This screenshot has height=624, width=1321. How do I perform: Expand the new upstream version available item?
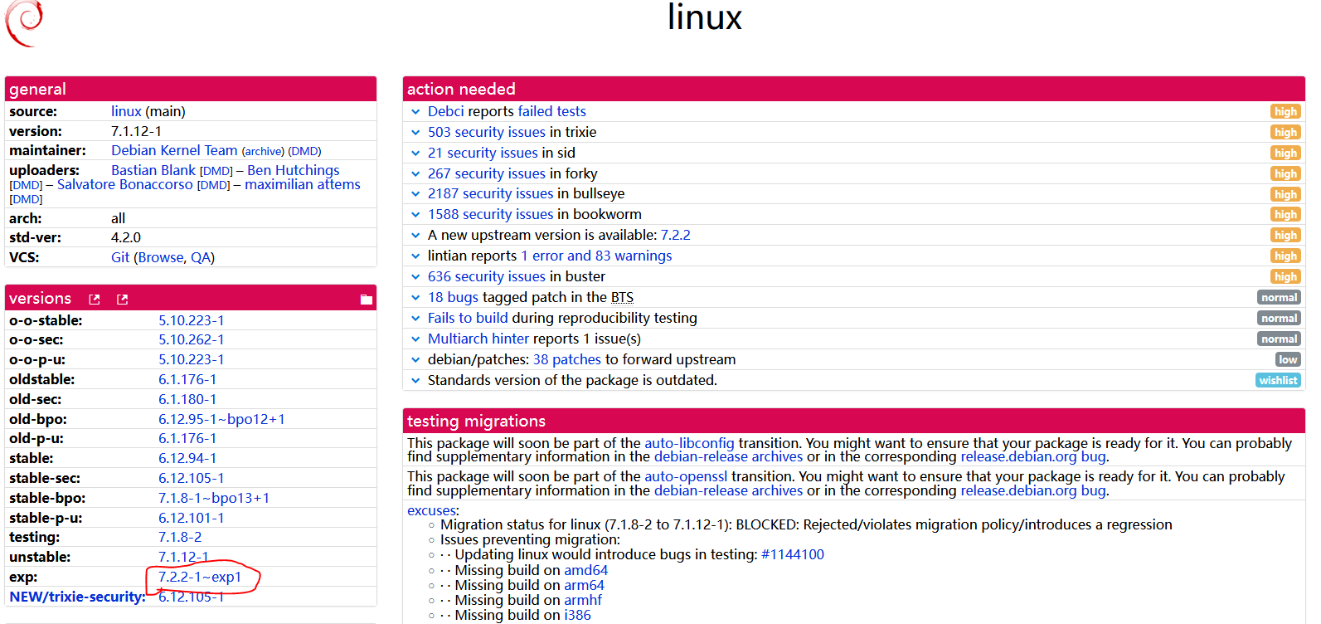click(415, 235)
